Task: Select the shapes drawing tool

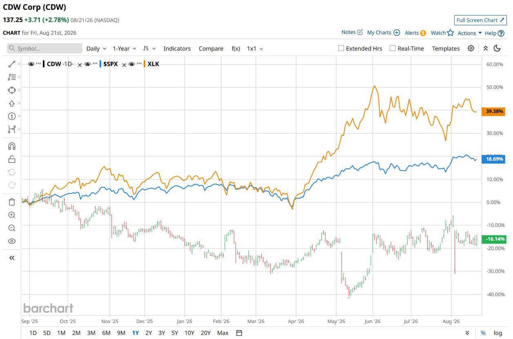Action: pos(11,90)
